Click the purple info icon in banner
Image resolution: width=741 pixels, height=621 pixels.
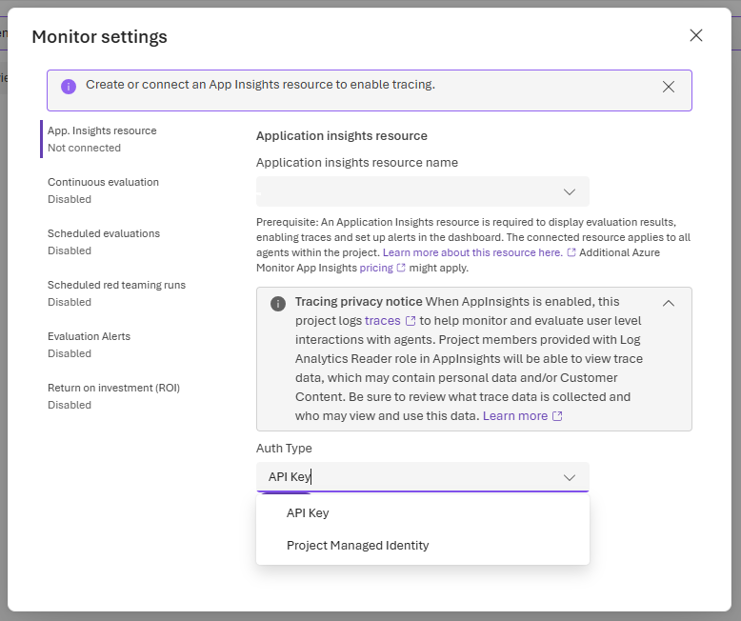tap(69, 87)
